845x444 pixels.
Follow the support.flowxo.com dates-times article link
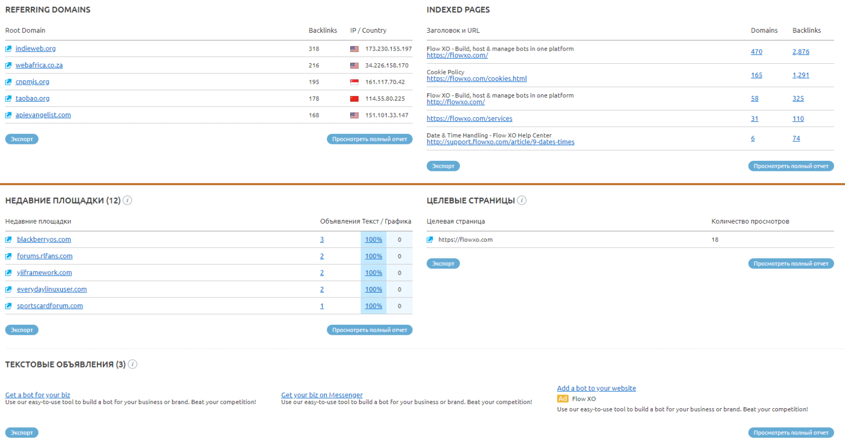[x=501, y=142]
